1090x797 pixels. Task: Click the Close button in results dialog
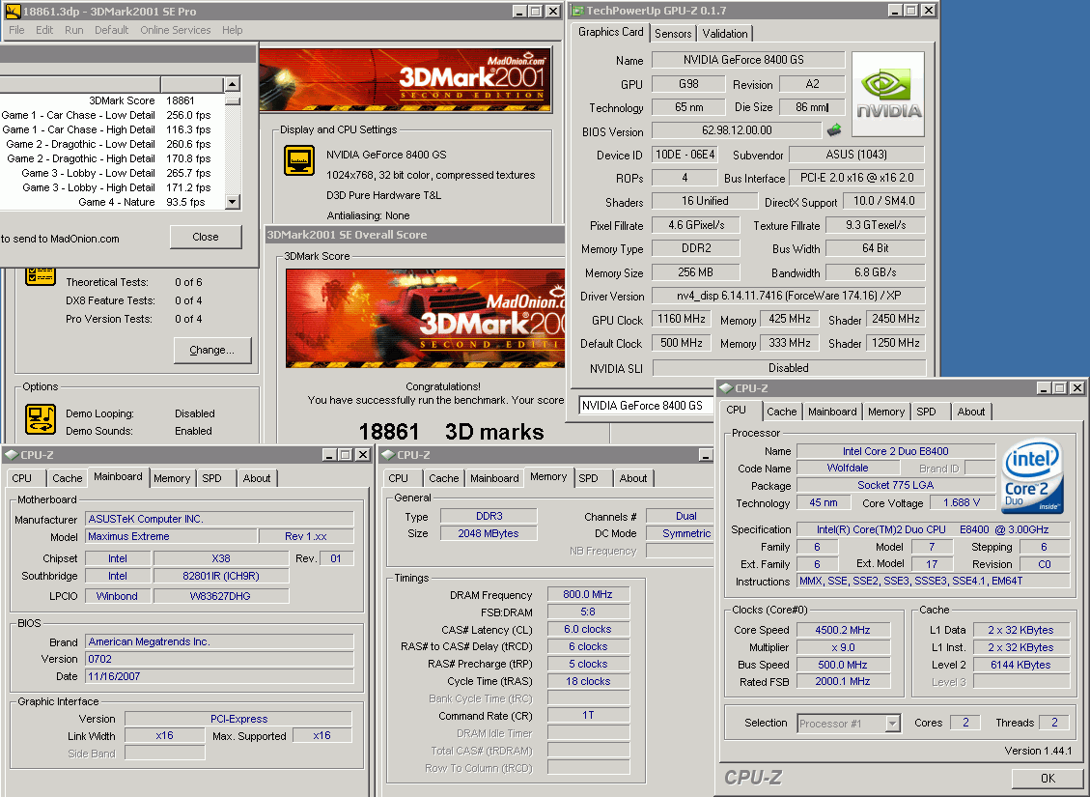206,237
